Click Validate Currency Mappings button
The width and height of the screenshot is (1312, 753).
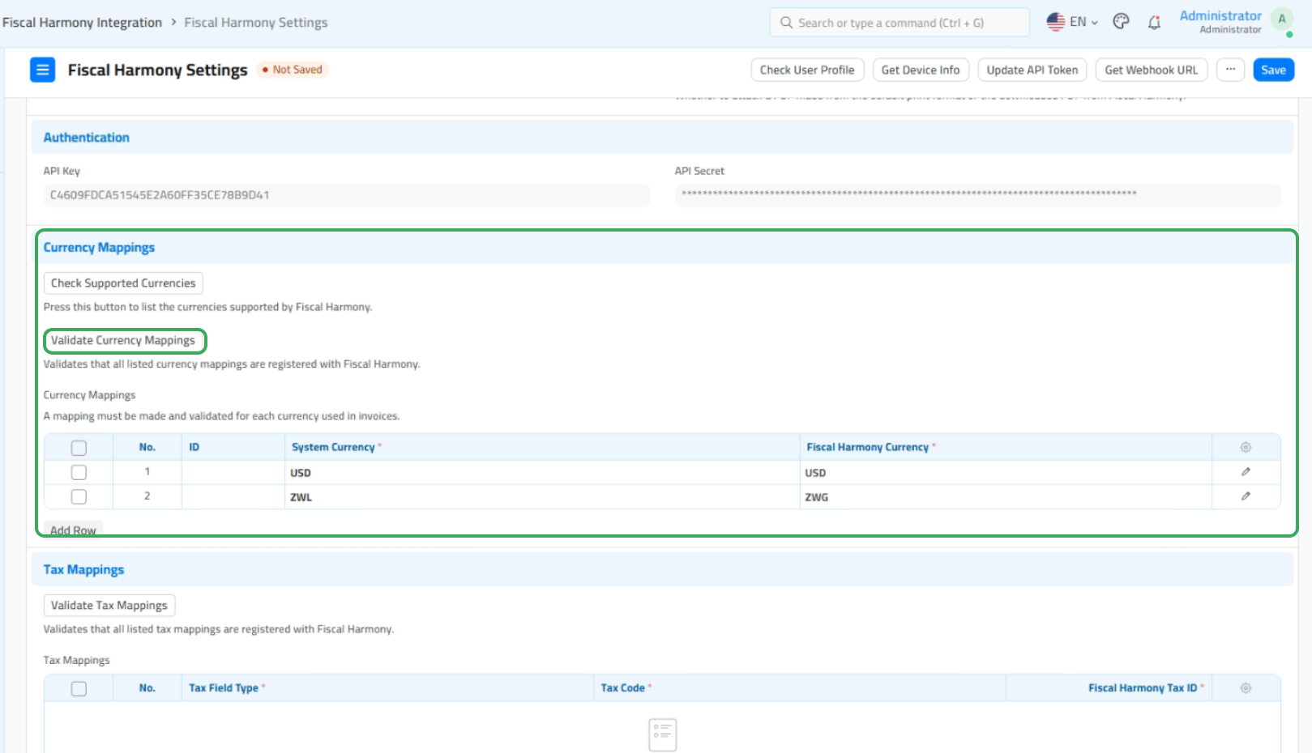click(123, 341)
